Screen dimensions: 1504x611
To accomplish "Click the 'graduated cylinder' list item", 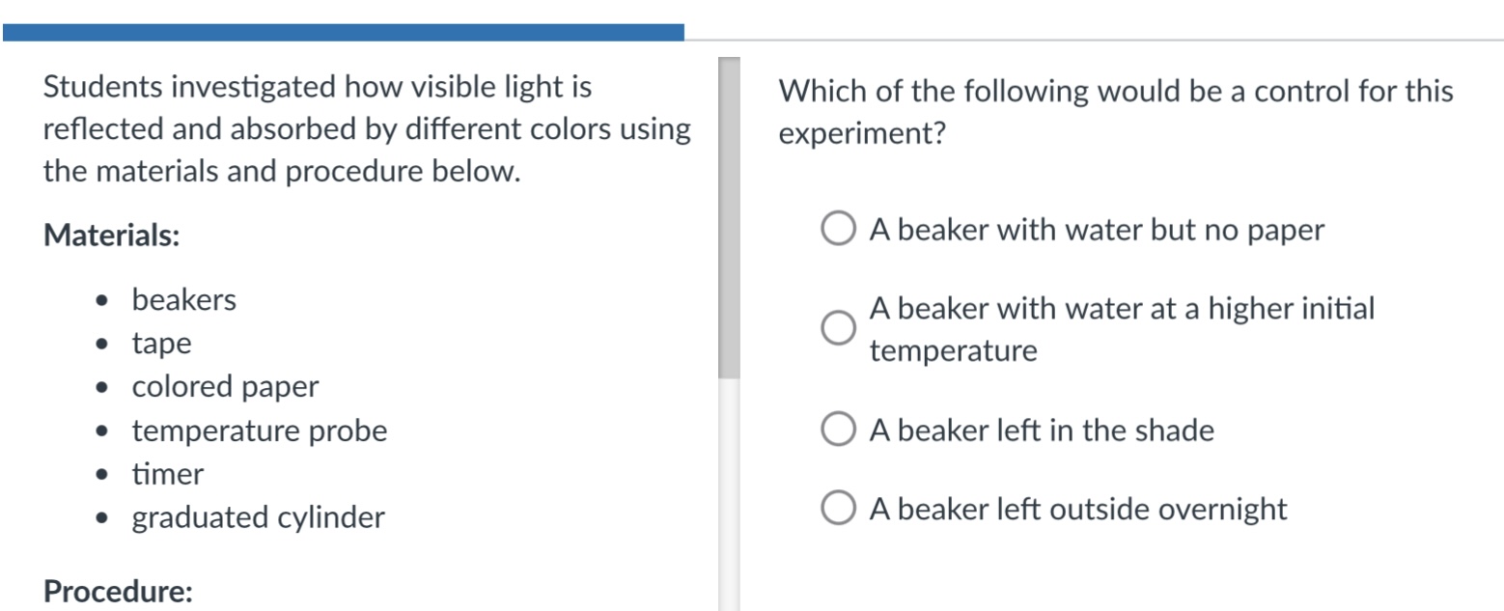I will click(x=259, y=518).
